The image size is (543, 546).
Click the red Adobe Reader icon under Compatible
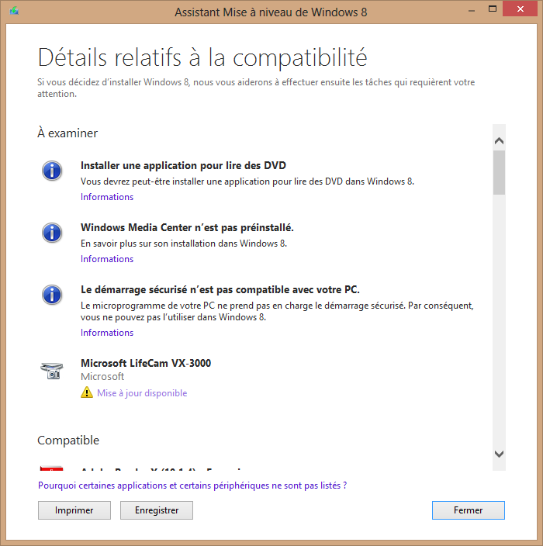(51, 468)
